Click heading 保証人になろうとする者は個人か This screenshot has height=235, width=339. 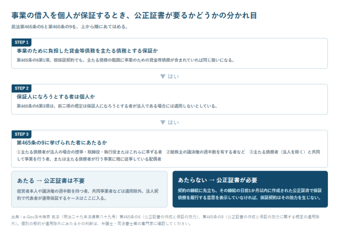pyautogui.click(x=56, y=97)
